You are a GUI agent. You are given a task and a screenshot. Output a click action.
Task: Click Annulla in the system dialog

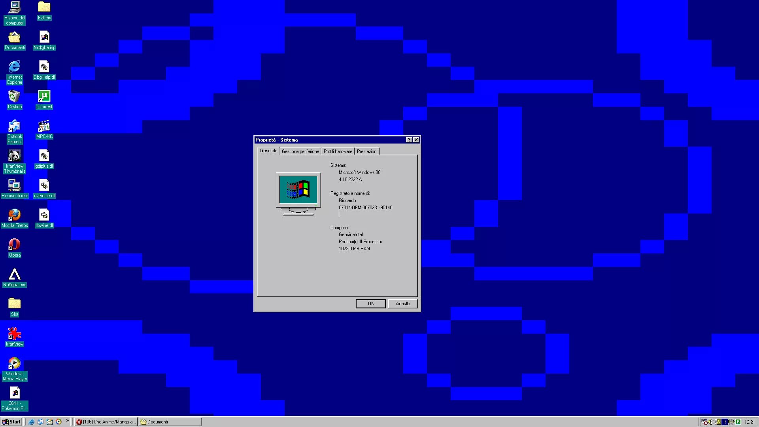pos(403,304)
